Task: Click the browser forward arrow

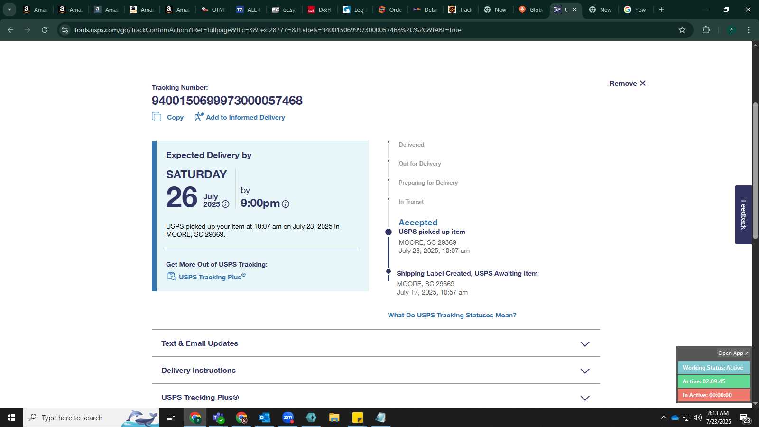Action: click(x=28, y=30)
